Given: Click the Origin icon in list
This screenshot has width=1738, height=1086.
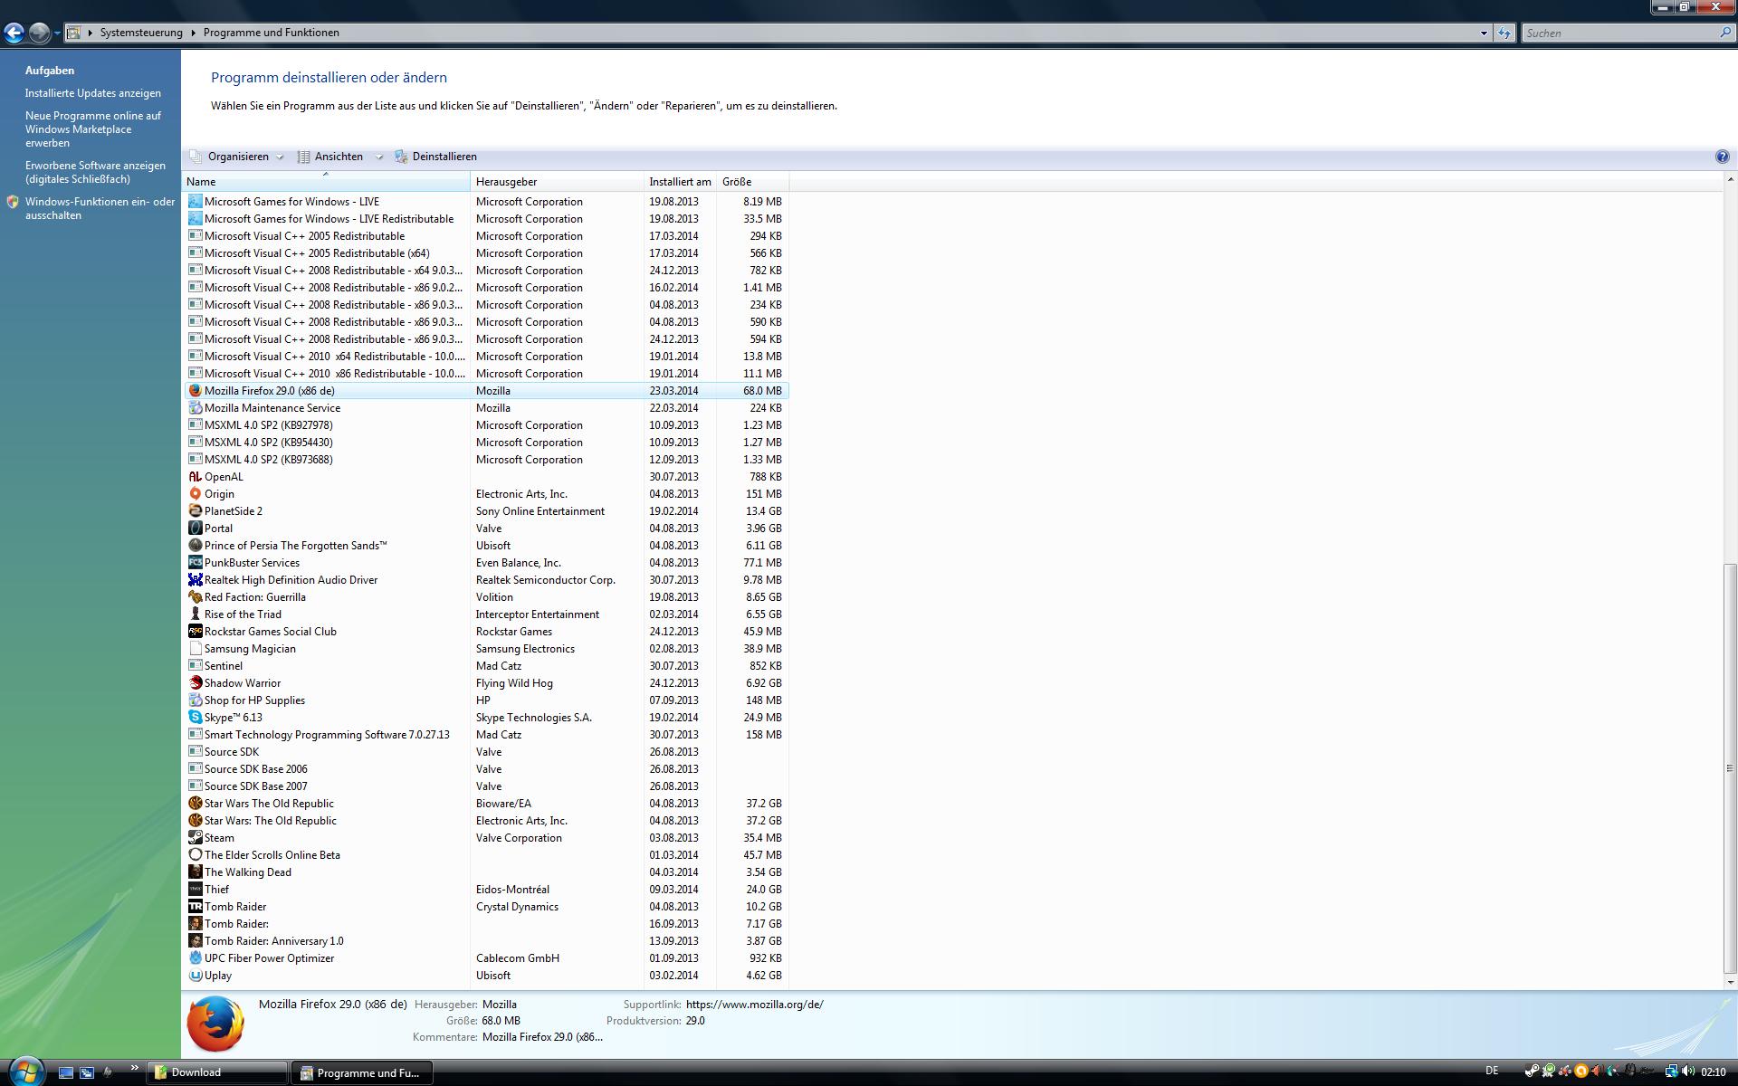Looking at the screenshot, I should pos(195,494).
